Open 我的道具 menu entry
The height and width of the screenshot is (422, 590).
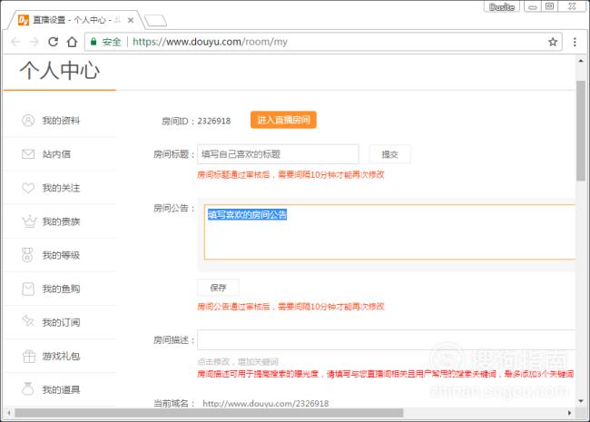pyautogui.click(x=61, y=389)
